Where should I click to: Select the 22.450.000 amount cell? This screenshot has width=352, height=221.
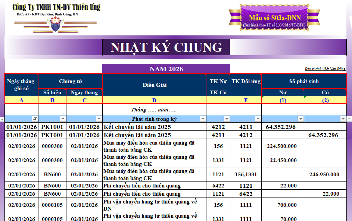click(283, 160)
